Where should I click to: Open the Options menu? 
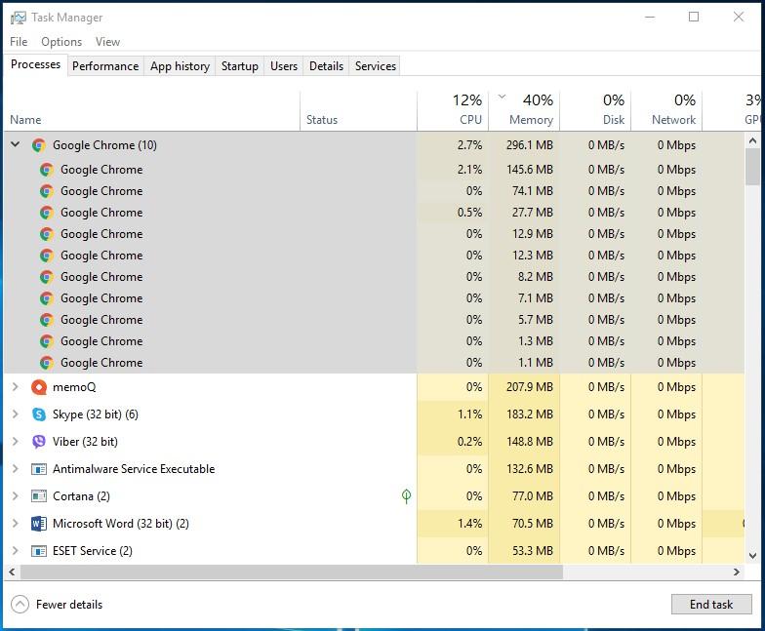[61, 42]
